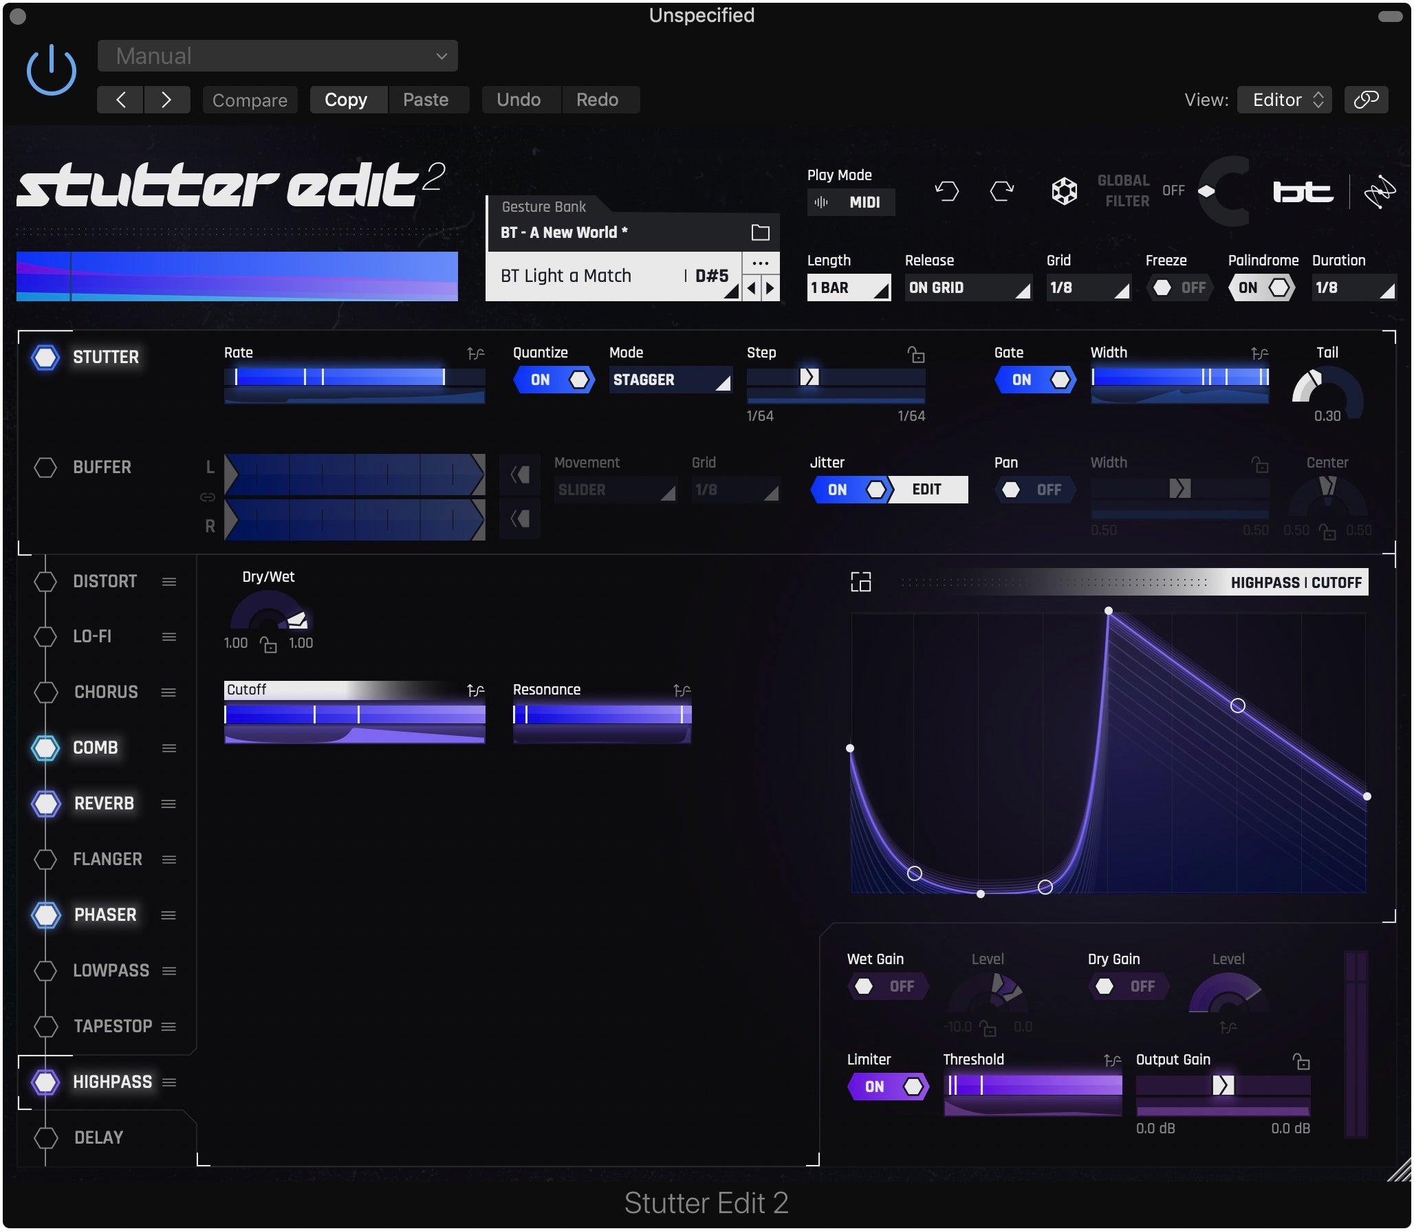
Task: Click the automation curve icon beside Rate
Action: [x=475, y=353]
